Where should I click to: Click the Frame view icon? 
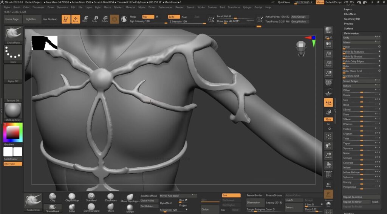coord(328,136)
